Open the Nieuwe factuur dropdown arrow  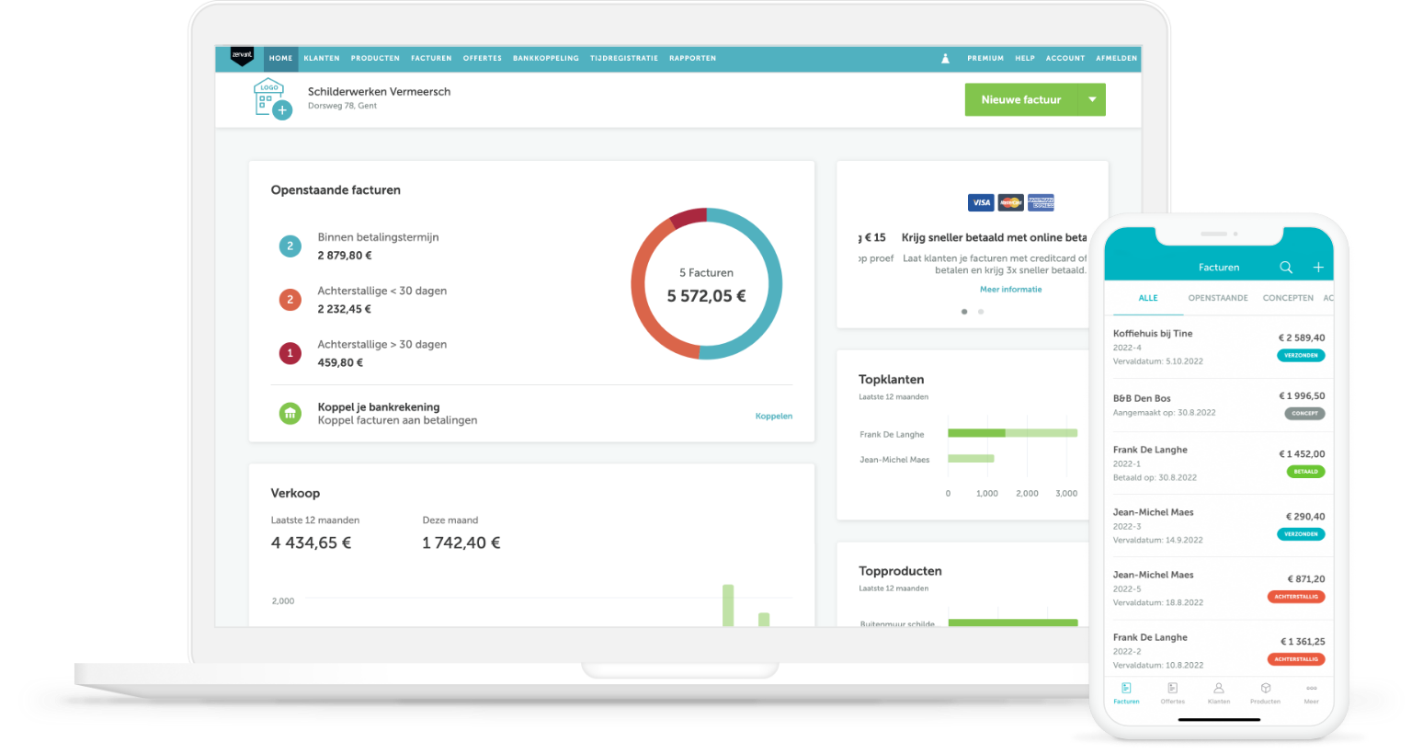tap(1092, 99)
